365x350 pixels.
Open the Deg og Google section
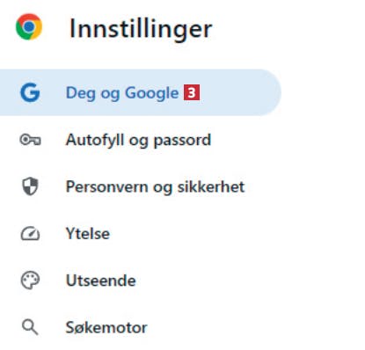141,92
